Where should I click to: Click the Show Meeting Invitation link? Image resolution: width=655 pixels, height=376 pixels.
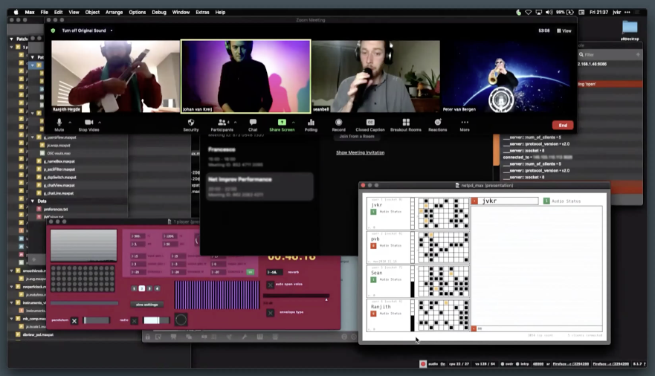[x=360, y=152]
